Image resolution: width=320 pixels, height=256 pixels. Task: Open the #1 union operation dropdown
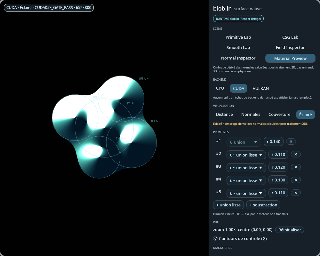[244, 142]
